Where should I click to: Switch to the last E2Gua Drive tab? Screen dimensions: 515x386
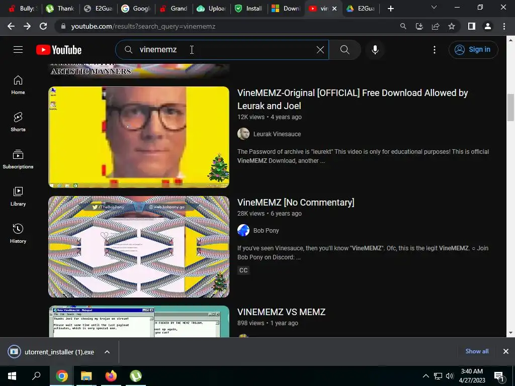pos(361,9)
